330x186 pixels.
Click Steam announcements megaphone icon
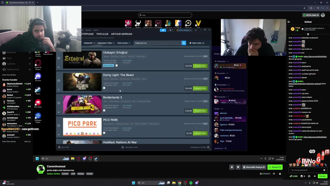pos(163,30)
